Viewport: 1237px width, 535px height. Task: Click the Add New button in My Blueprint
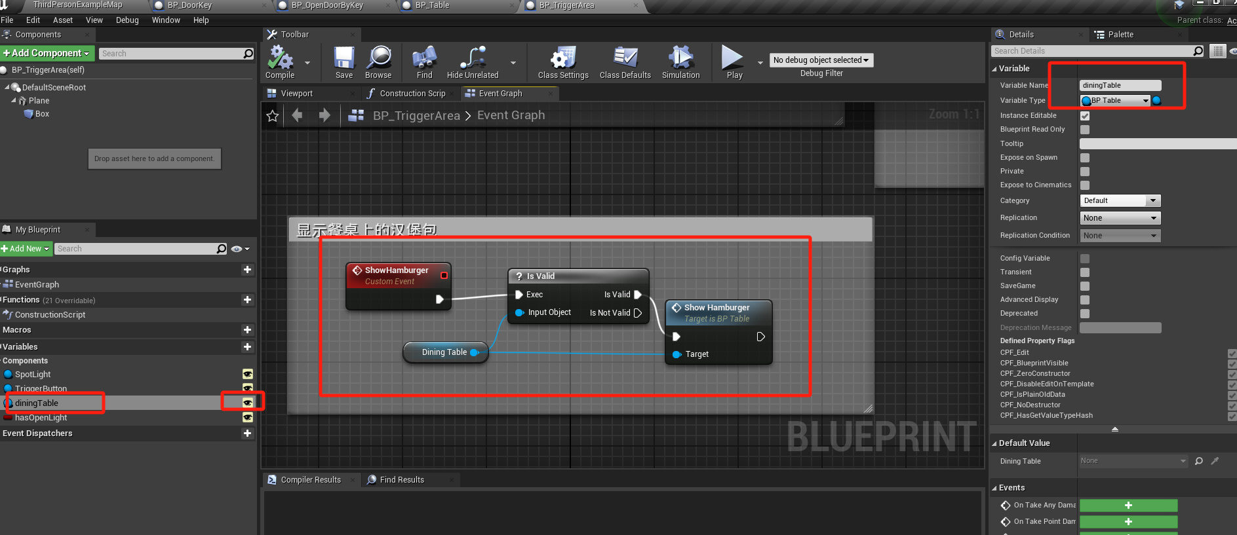[x=26, y=249]
